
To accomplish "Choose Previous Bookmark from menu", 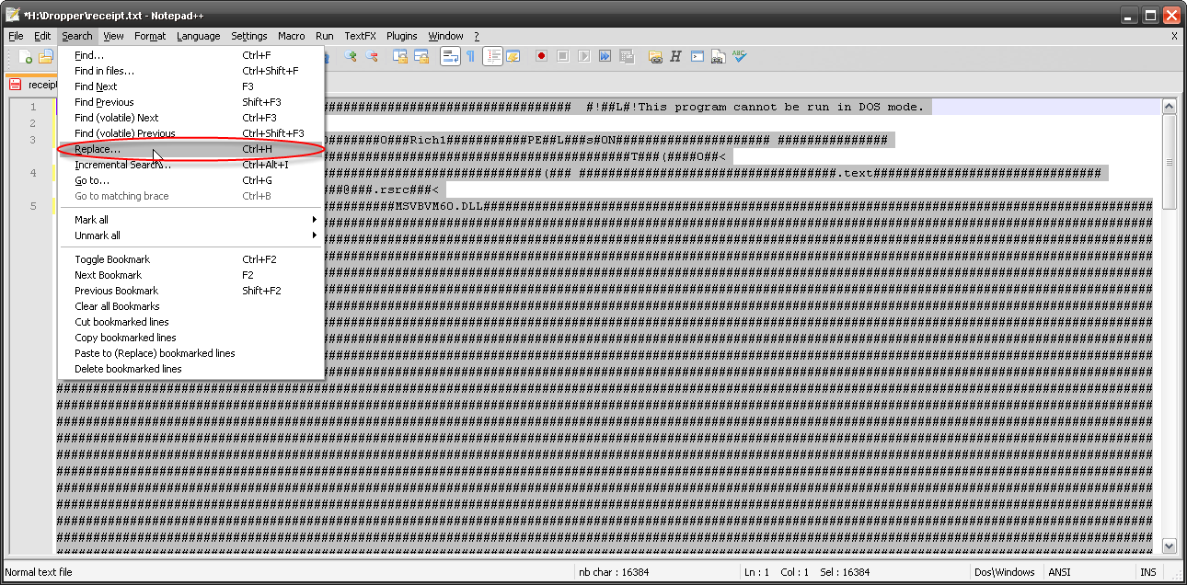I will click(x=190, y=291).
